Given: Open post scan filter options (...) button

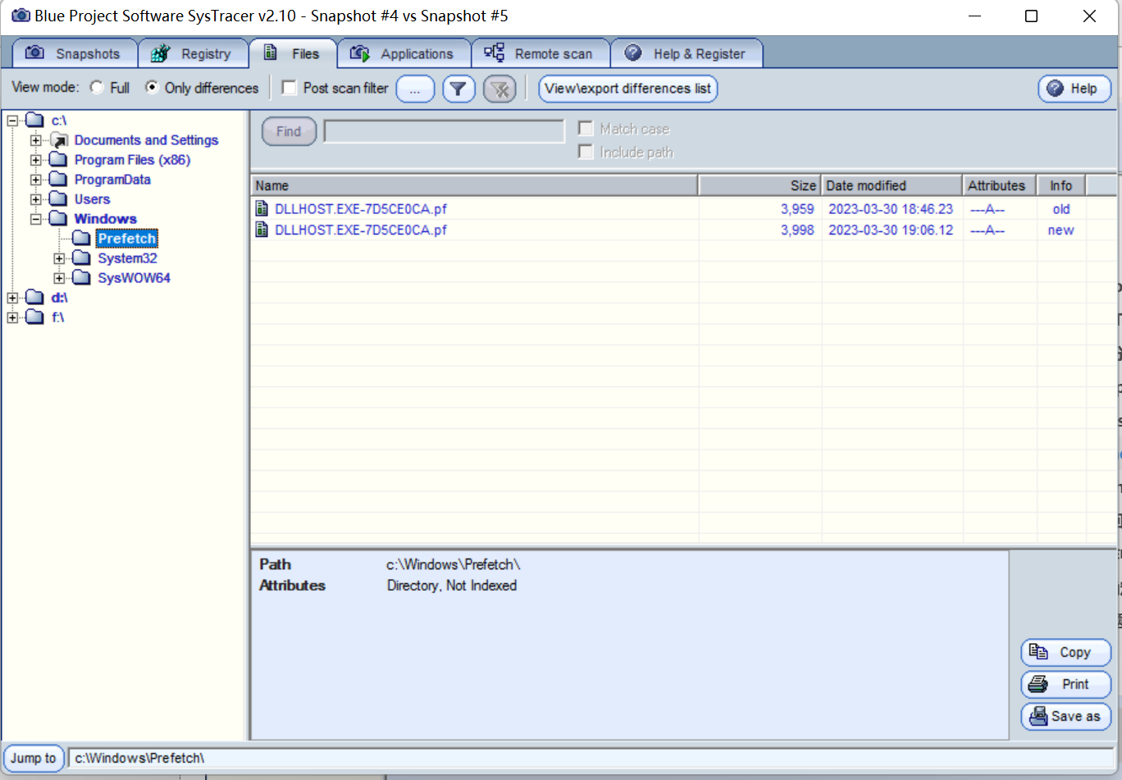Looking at the screenshot, I should 416,89.
